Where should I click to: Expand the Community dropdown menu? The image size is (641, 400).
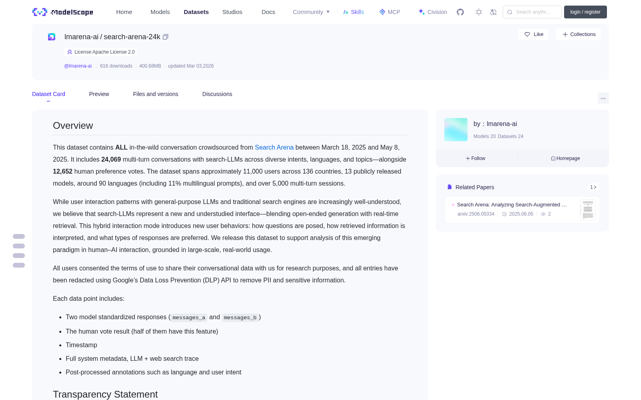coord(311,12)
